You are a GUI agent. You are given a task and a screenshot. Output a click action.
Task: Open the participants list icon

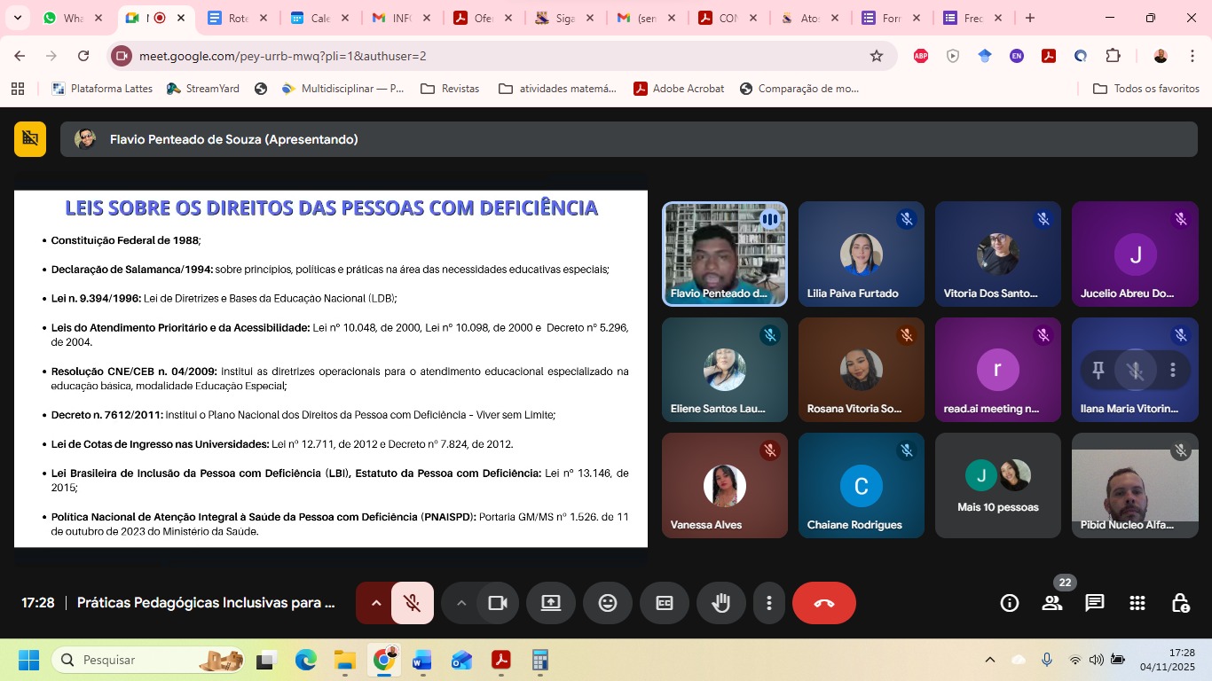1052,603
